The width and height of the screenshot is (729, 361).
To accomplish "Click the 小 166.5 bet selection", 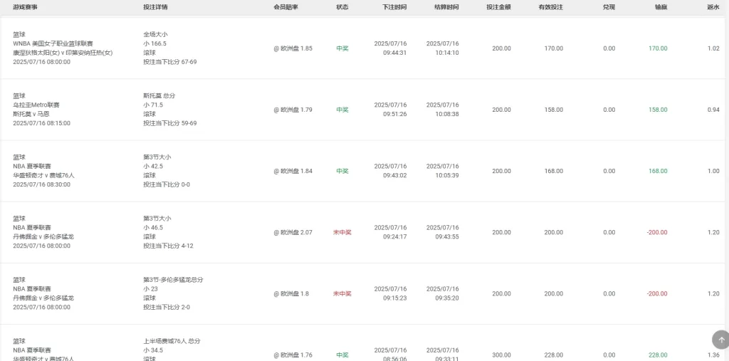I will click(154, 43).
